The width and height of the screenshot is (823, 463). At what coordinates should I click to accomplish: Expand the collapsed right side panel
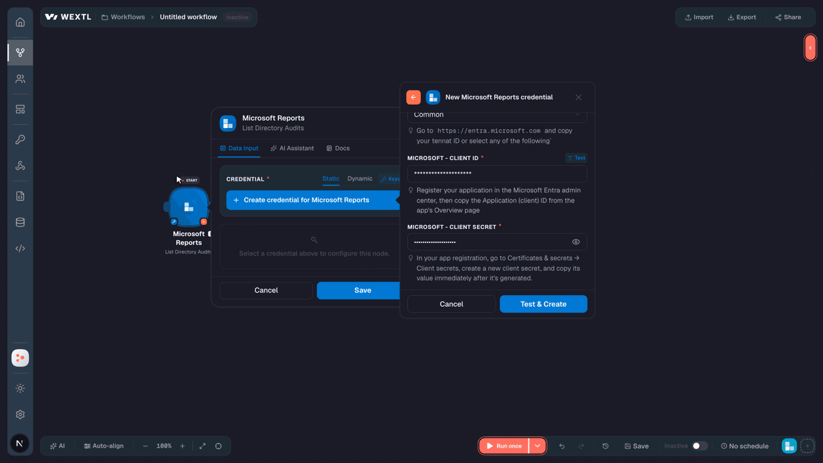click(810, 48)
